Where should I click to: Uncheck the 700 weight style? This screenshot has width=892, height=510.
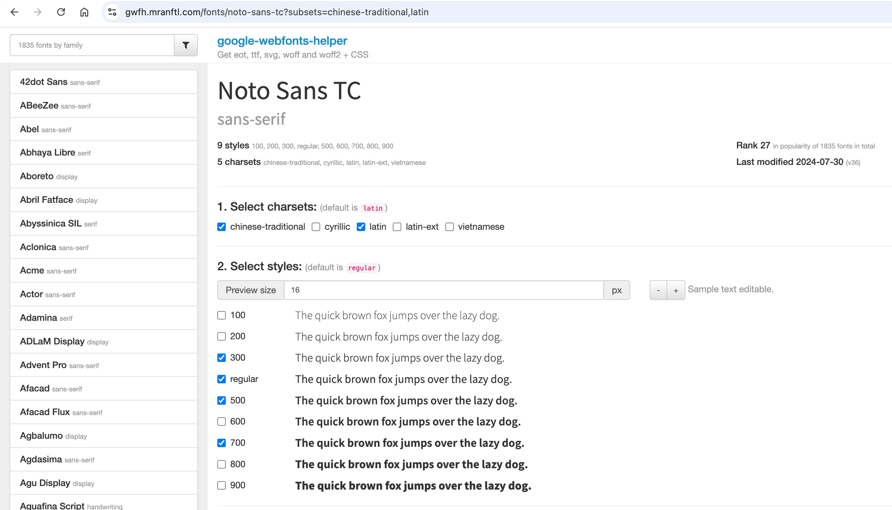coord(221,443)
